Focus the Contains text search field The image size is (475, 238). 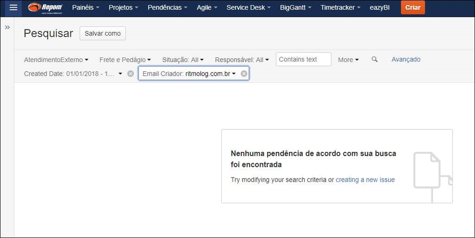point(304,59)
